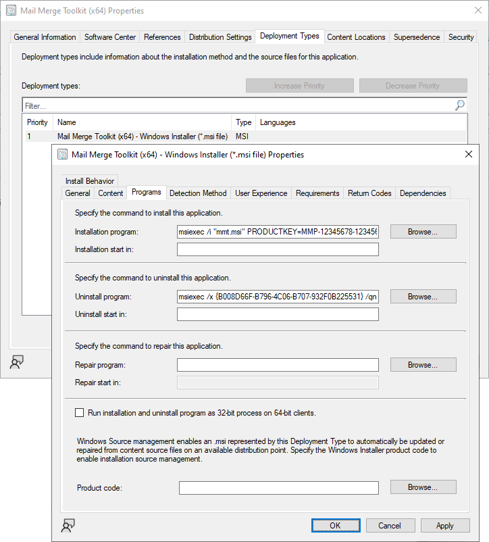The width and height of the screenshot is (489, 542).
Task: Switch to the General Information tab
Action: (x=45, y=37)
